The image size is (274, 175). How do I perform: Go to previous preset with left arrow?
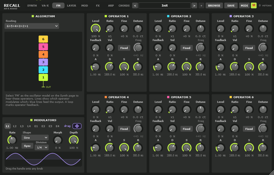coord(135,5)
